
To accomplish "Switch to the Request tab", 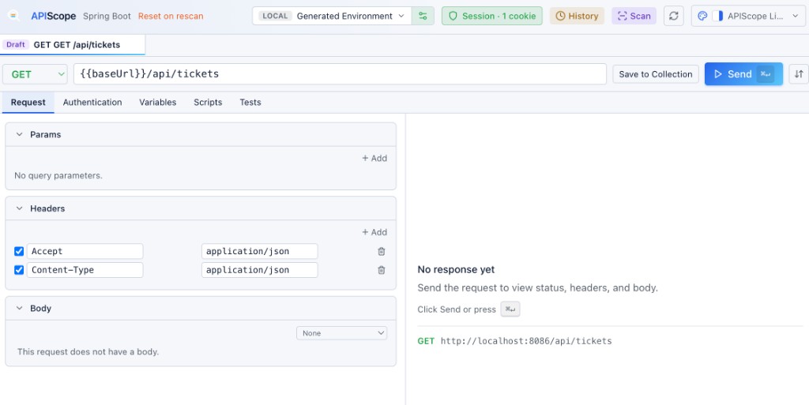I will click(28, 102).
